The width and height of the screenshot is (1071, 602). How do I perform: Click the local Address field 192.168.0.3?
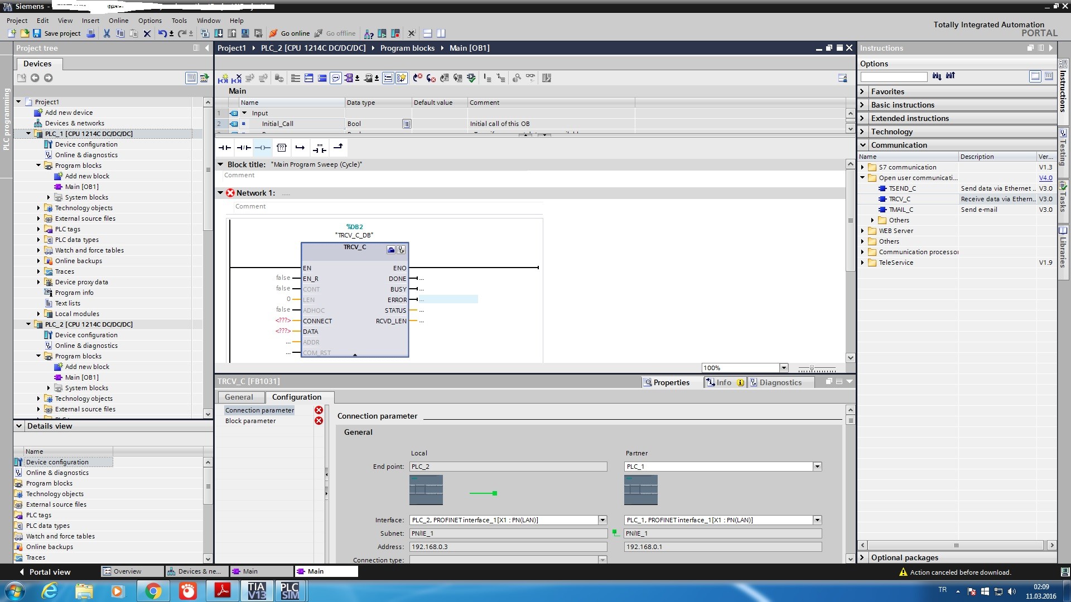(x=508, y=547)
